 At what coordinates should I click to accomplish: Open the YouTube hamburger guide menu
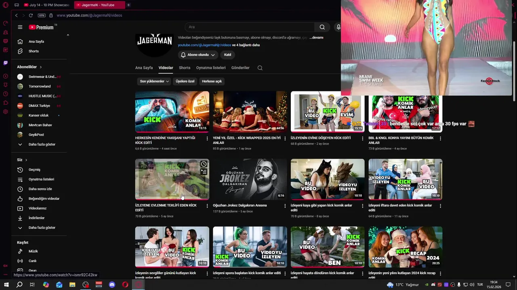click(20, 27)
